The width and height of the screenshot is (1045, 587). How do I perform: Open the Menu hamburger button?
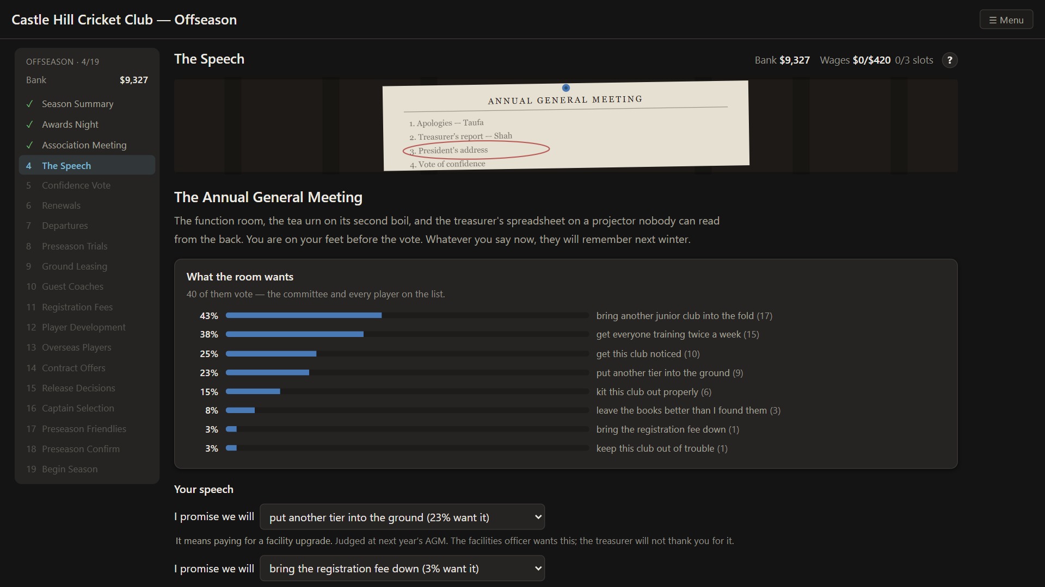click(x=1006, y=20)
